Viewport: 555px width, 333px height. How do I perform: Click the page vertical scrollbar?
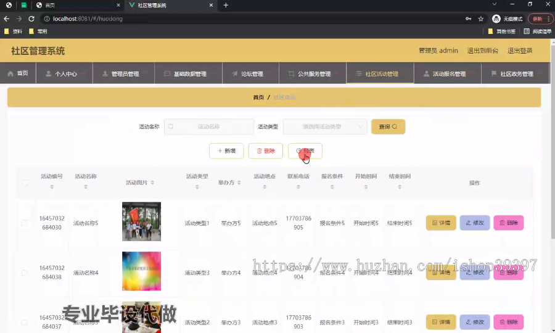553,142
